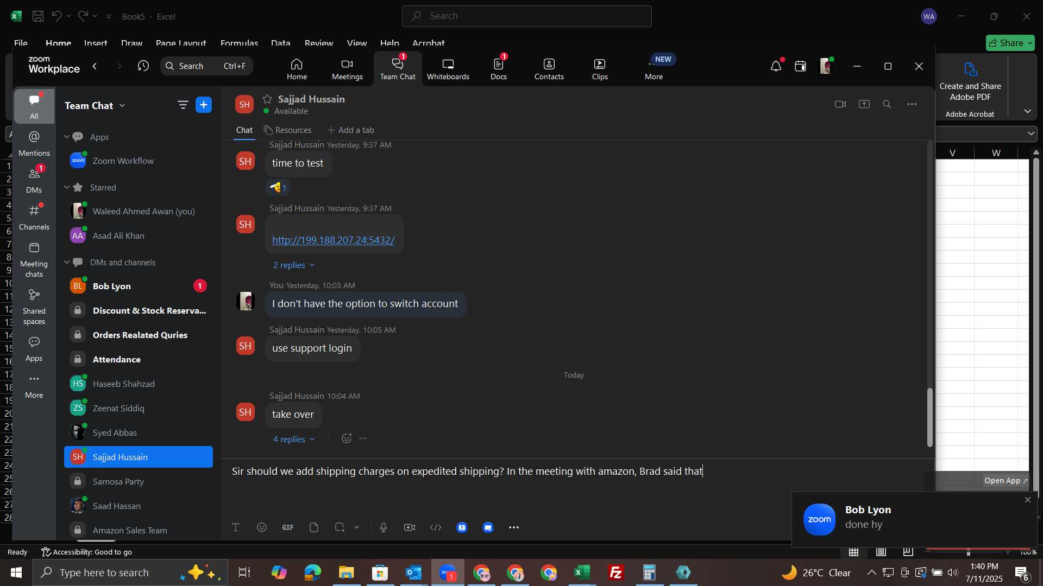
Task: Open the More menu in Zoom top bar
Action: coord(654,69)
